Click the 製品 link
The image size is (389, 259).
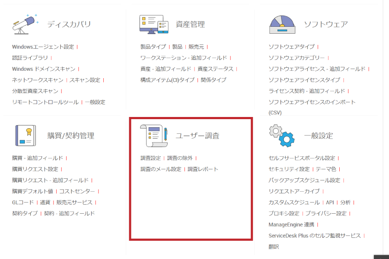point(177,47)
